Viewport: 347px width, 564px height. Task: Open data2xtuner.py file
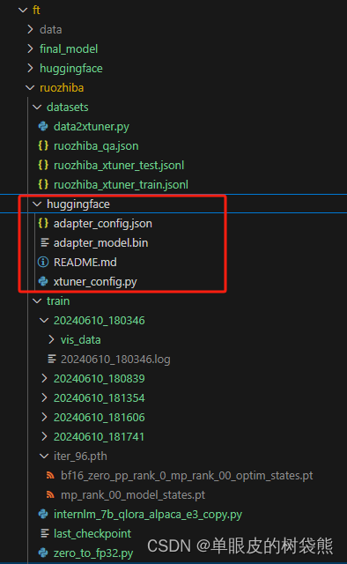coord(92,127)
